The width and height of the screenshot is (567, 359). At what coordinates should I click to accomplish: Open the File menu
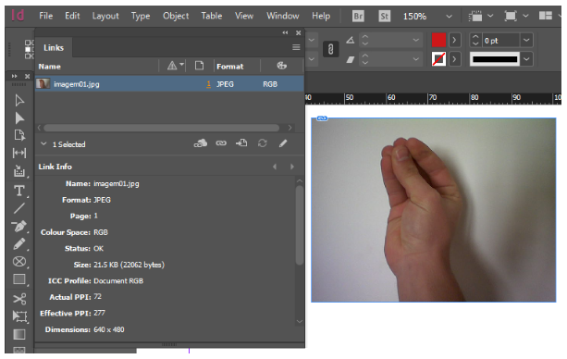46,16
